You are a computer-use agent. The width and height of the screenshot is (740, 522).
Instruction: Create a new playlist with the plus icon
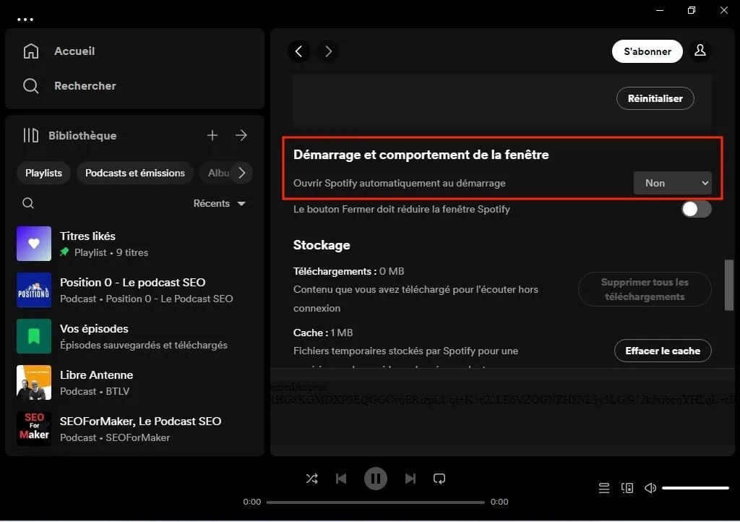pos(212,135)
